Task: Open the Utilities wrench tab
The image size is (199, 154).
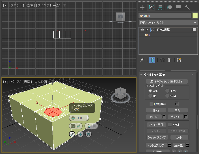Action: 187,7
